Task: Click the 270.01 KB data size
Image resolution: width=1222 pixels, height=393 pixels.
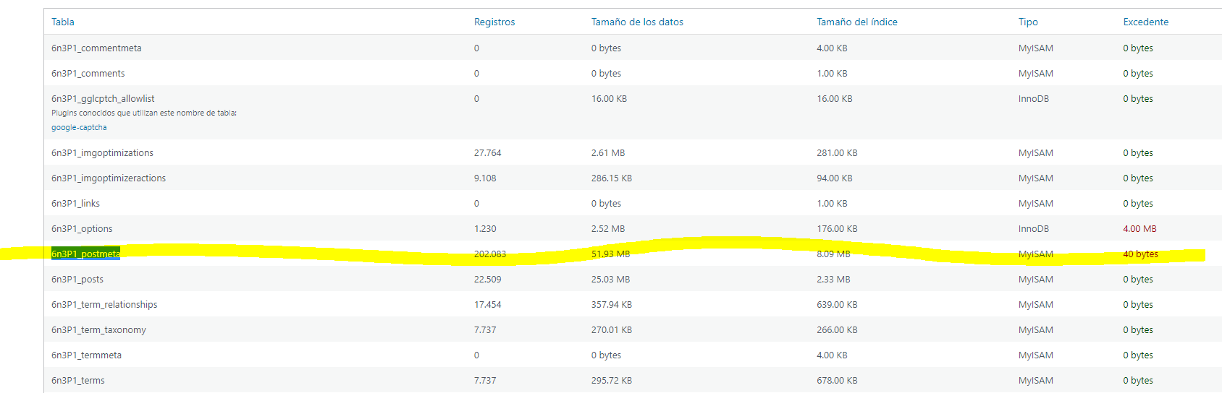Action: (x=612, y=330)
